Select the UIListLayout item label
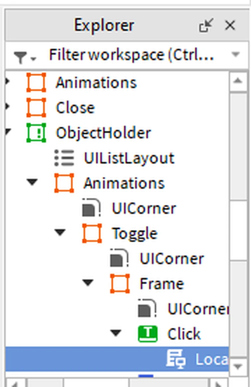 [x=129, y=158]
